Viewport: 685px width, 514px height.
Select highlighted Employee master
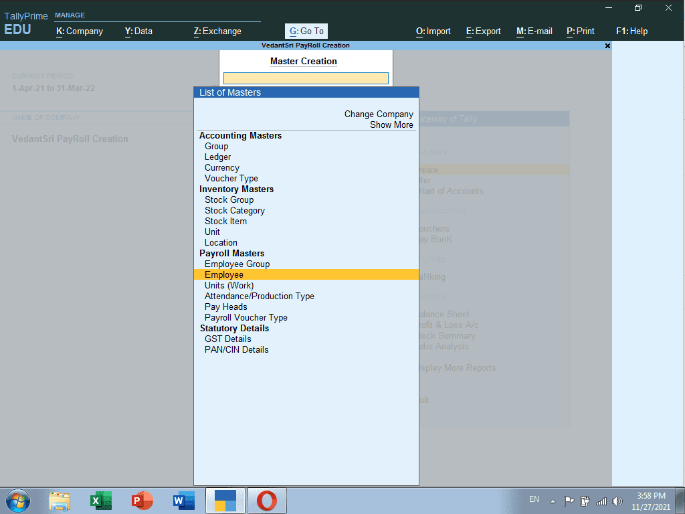[306, 274]
